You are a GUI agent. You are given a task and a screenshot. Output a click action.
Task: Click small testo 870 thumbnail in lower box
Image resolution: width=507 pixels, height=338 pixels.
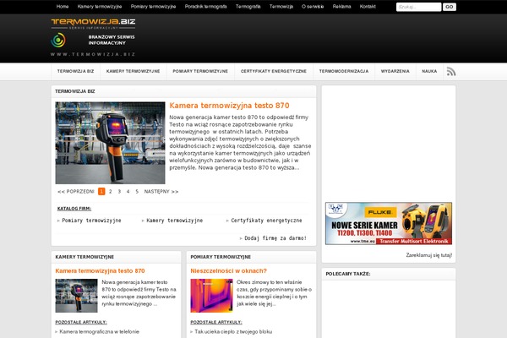tap(76, 296)
